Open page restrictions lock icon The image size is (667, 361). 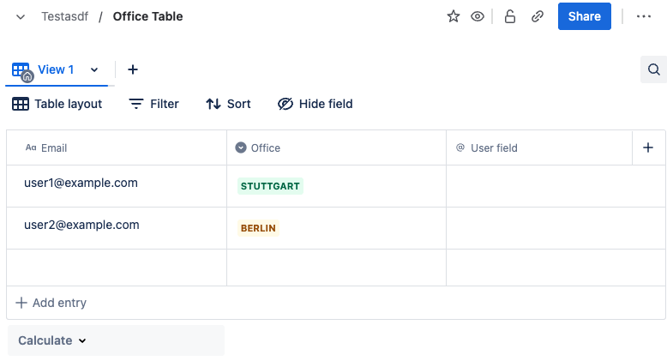coord(510,16)
